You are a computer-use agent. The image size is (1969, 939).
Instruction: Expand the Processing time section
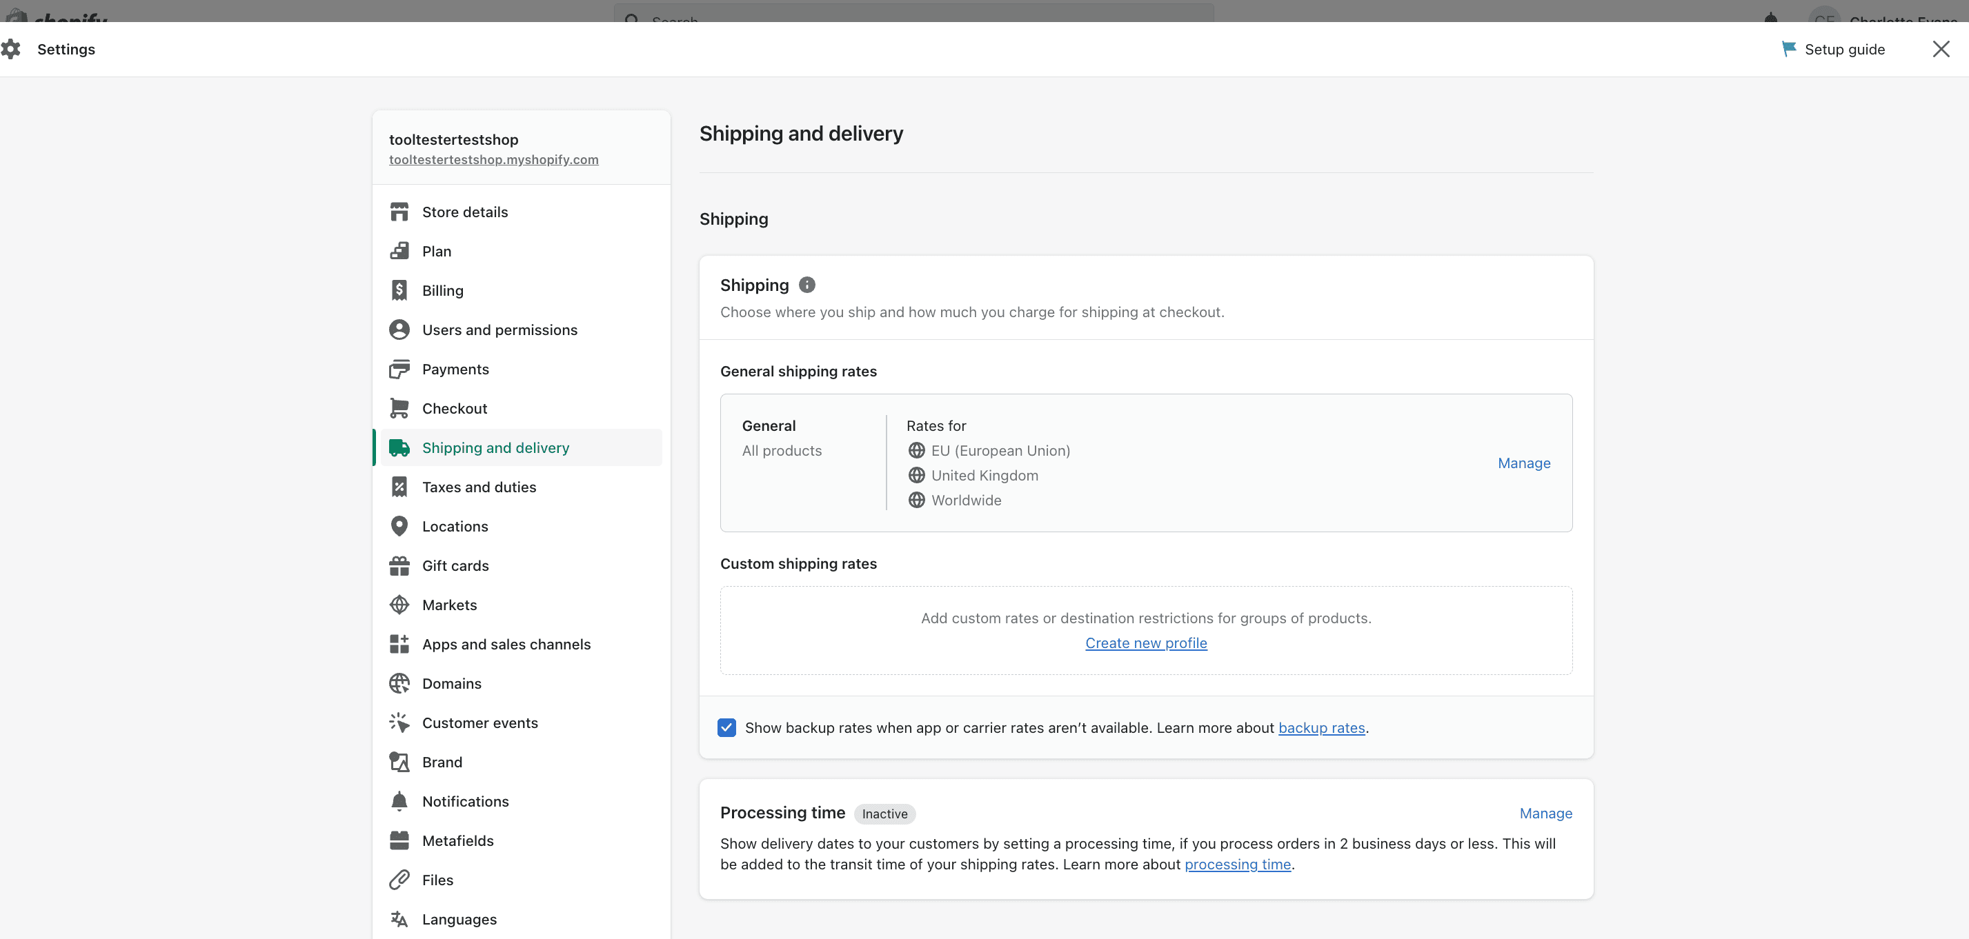pyautogui.click(x=1545, y=814)
